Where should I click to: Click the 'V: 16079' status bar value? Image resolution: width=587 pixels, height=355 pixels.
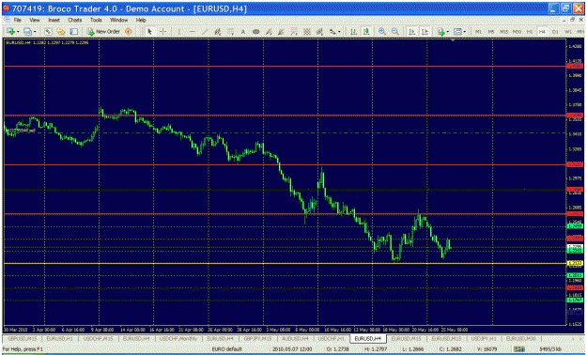click(x=487, y=349)
